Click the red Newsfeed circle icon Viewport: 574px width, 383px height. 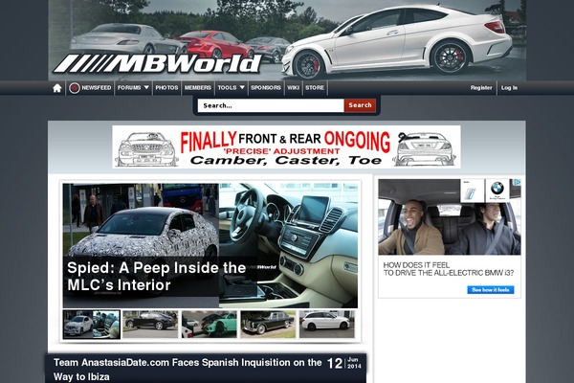75,88
